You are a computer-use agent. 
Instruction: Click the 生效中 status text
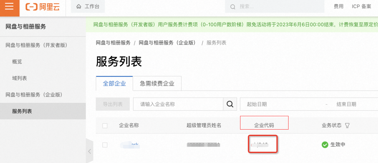(x=338, y=144)
